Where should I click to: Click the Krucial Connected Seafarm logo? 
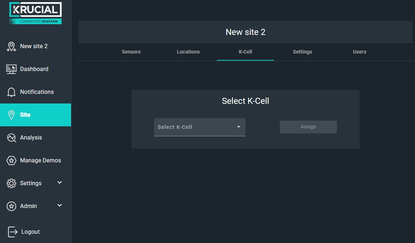click(35, 13)
